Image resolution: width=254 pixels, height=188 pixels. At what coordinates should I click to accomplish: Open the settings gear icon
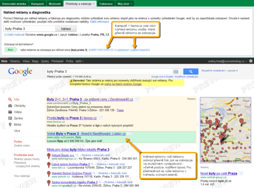(251, 61)
